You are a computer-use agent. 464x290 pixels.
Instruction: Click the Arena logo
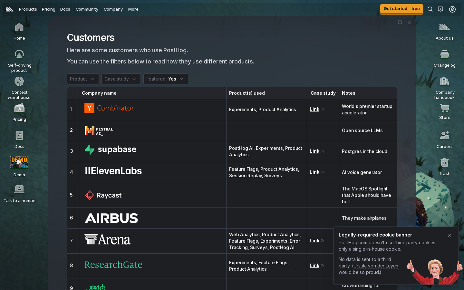[x=107, y=239]
